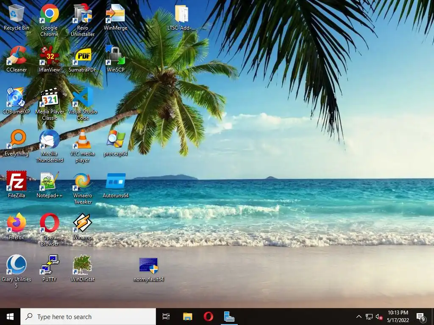Open the network status tray icon

point(369,317)
